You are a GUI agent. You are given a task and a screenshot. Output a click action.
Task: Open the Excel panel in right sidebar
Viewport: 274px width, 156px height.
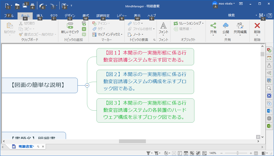click(269, 126)
